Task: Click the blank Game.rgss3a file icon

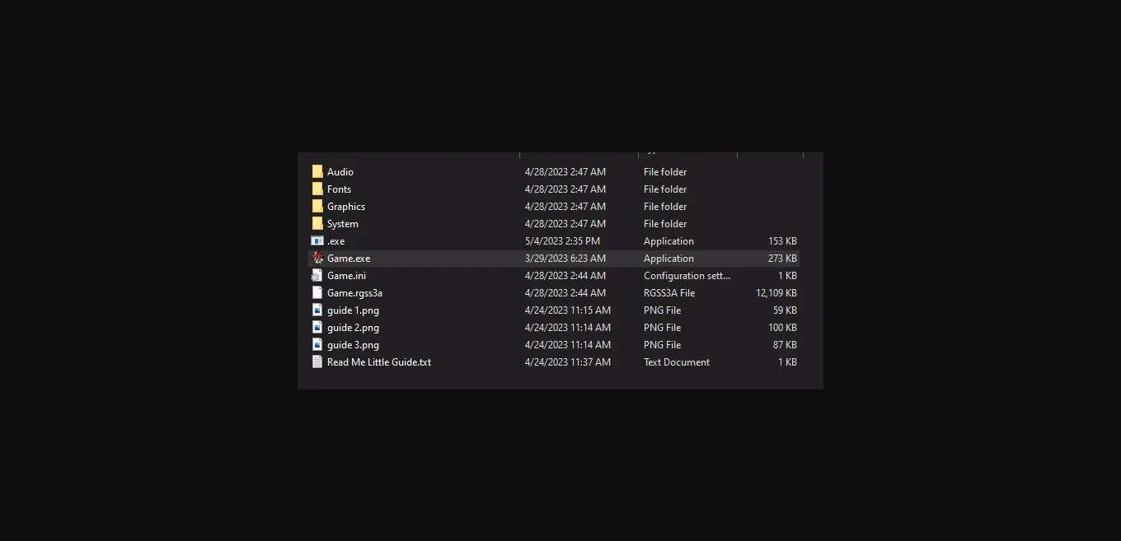Action: [317, 293]
